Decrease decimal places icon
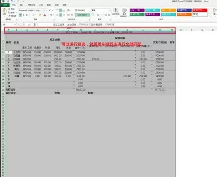This screenshot has height=177, width=217. (109, 15)
